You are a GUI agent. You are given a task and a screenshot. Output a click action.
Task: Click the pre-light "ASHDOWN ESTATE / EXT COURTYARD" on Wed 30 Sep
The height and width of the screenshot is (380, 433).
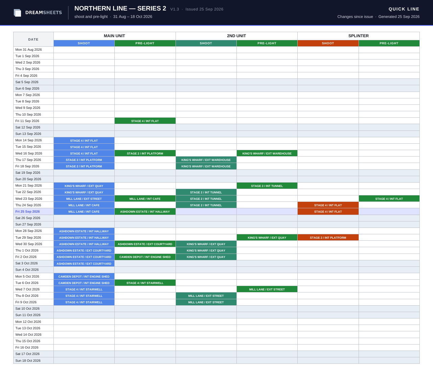(145, 244)
